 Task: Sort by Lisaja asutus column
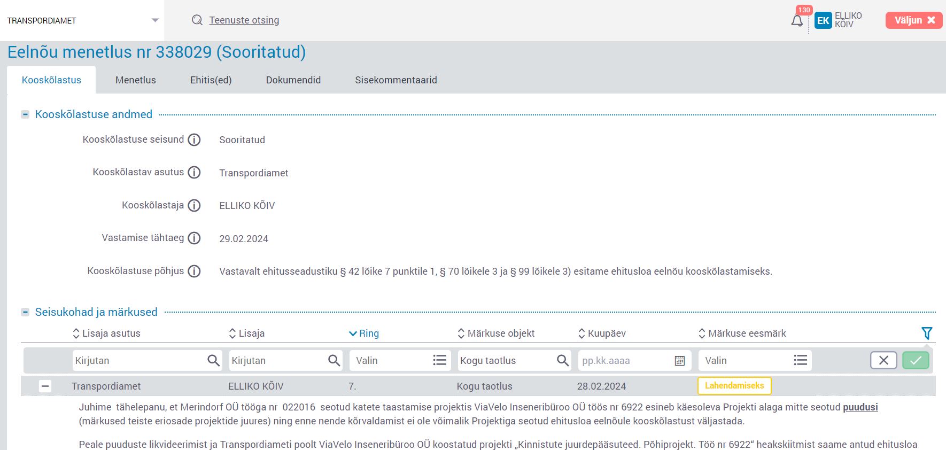pyautogui.click(x=106, y=333)
